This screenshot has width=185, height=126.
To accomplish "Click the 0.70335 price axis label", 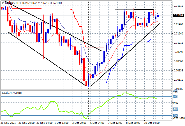I will pyautogui.click(x=178, y=71).
